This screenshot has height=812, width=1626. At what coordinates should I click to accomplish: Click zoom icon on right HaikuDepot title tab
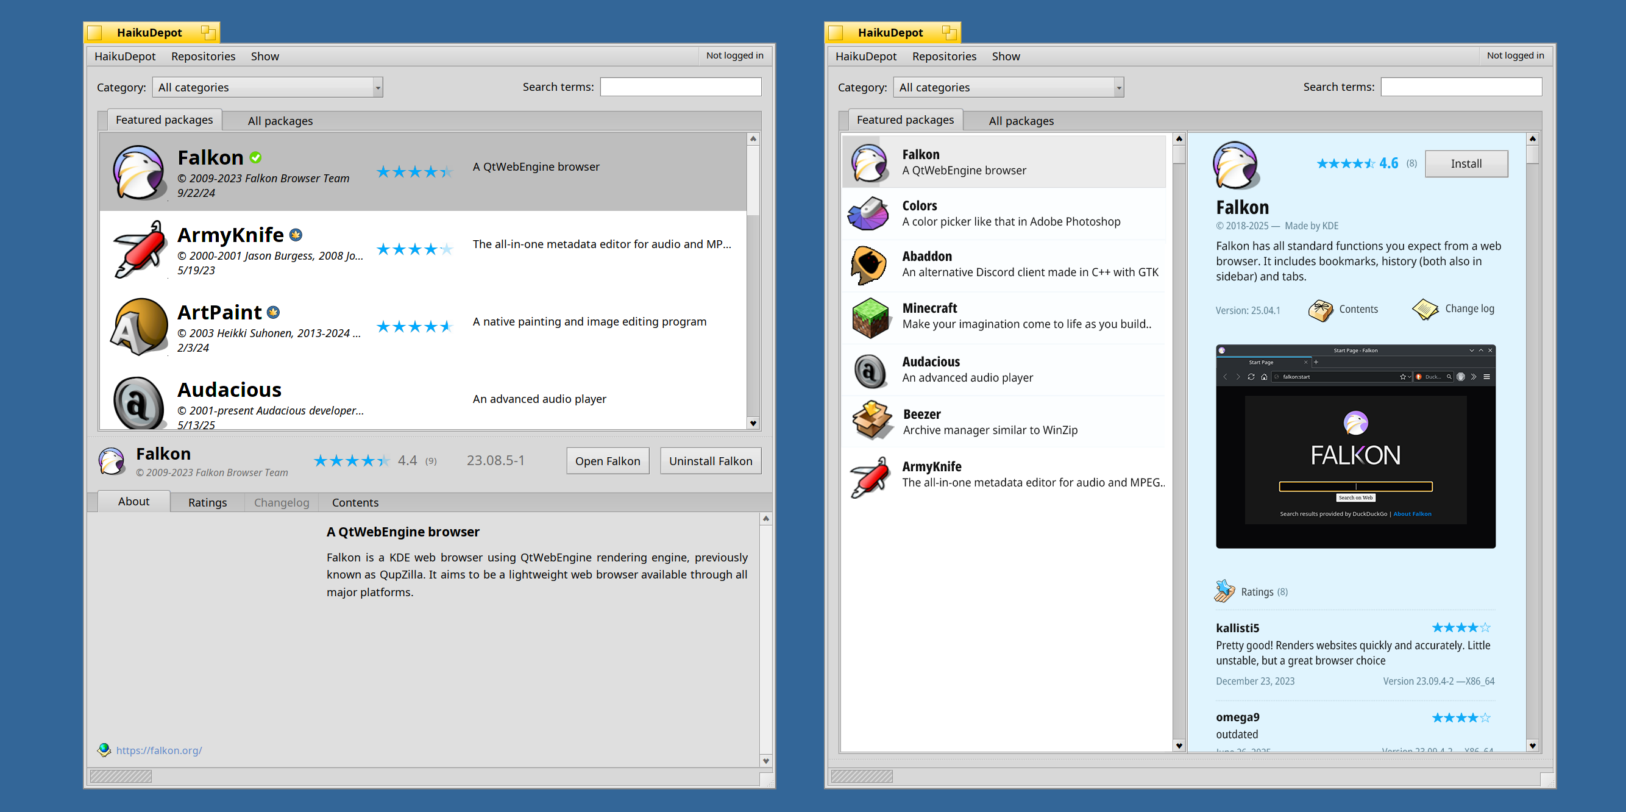point(949,32)
